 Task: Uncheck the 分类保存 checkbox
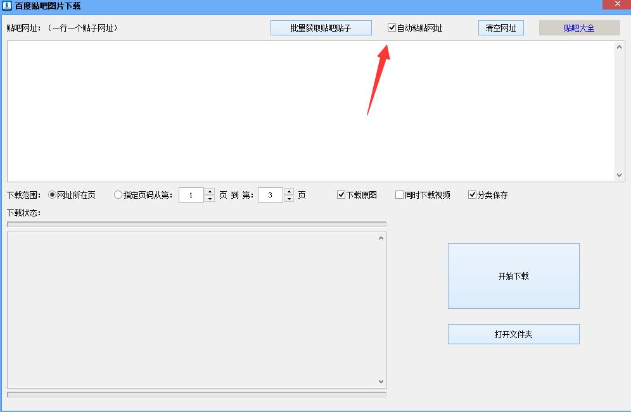pos(471,195)
